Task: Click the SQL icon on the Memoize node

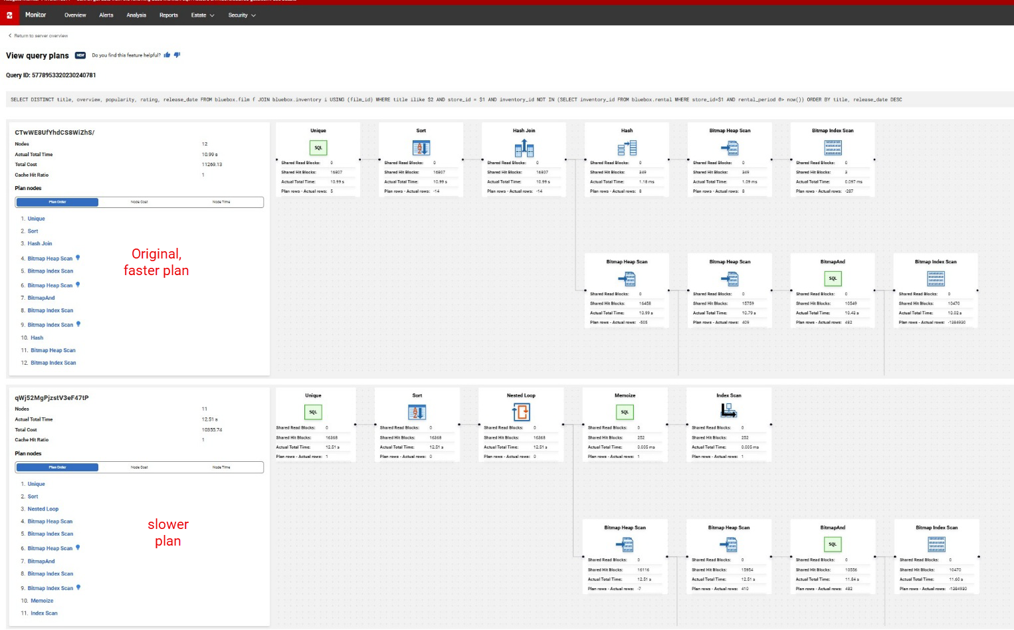Action: point(624,412)
